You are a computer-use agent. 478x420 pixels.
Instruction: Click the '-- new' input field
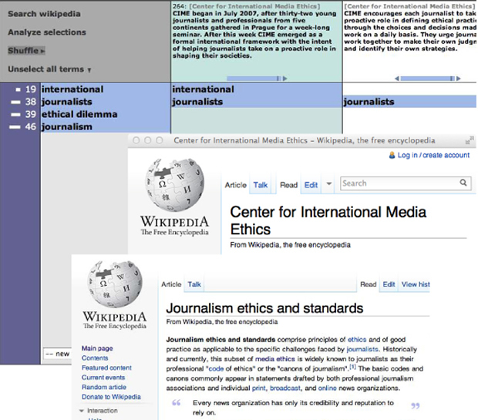click(x=58, y=354)
